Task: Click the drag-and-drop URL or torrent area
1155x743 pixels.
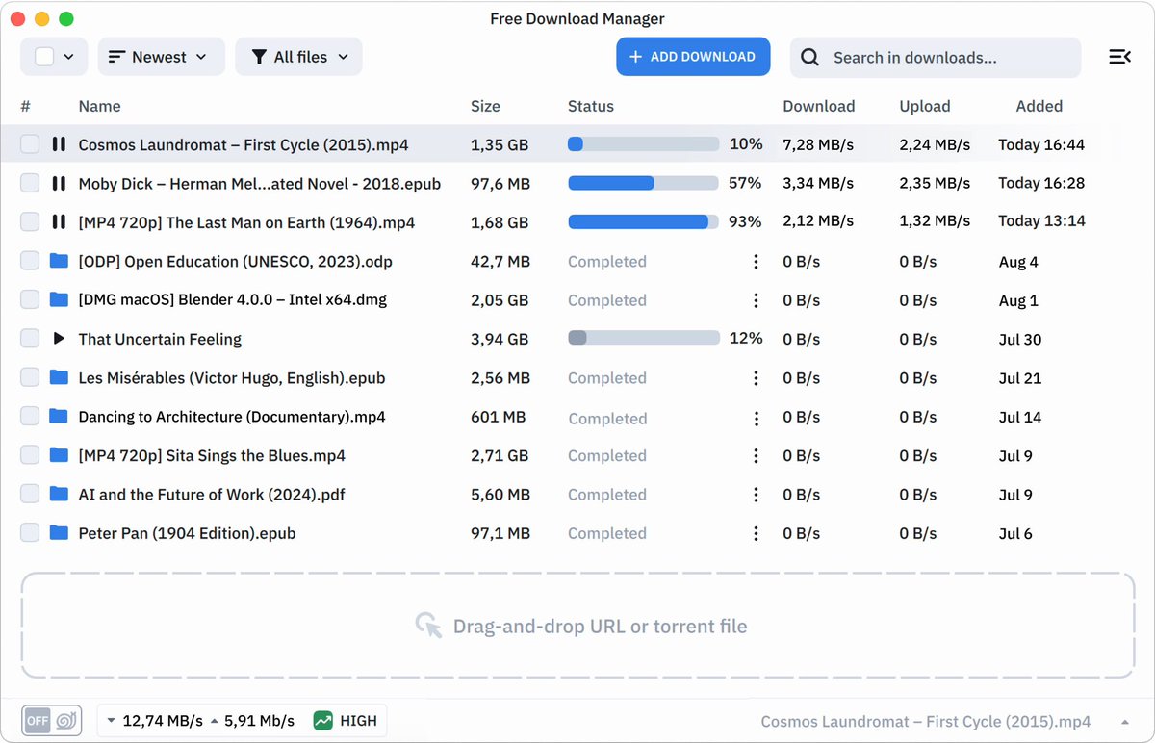Action: tap(578, 626)
